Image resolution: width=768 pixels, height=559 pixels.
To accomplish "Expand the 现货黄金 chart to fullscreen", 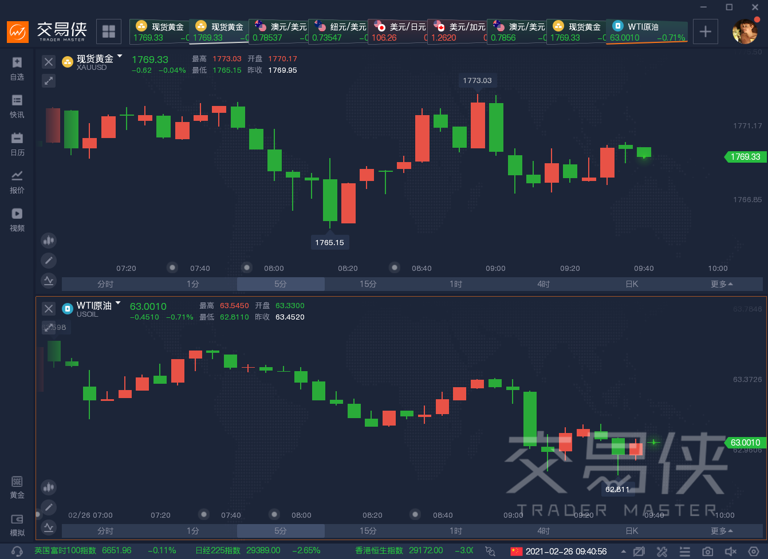I will tap(49, 81).
